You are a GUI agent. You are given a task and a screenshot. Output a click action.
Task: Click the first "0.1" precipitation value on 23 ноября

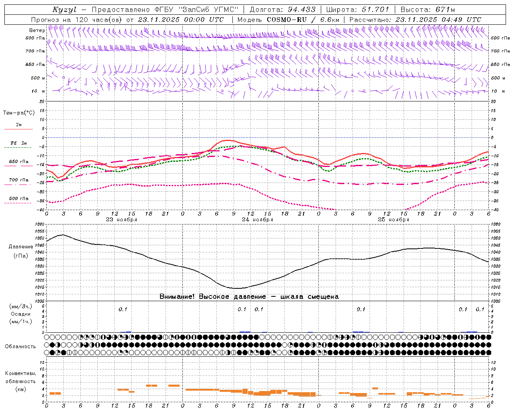pos(123,309)
